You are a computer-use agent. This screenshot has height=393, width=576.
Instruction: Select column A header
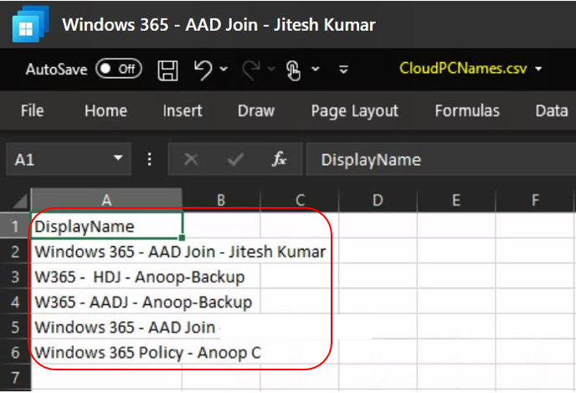106,200
